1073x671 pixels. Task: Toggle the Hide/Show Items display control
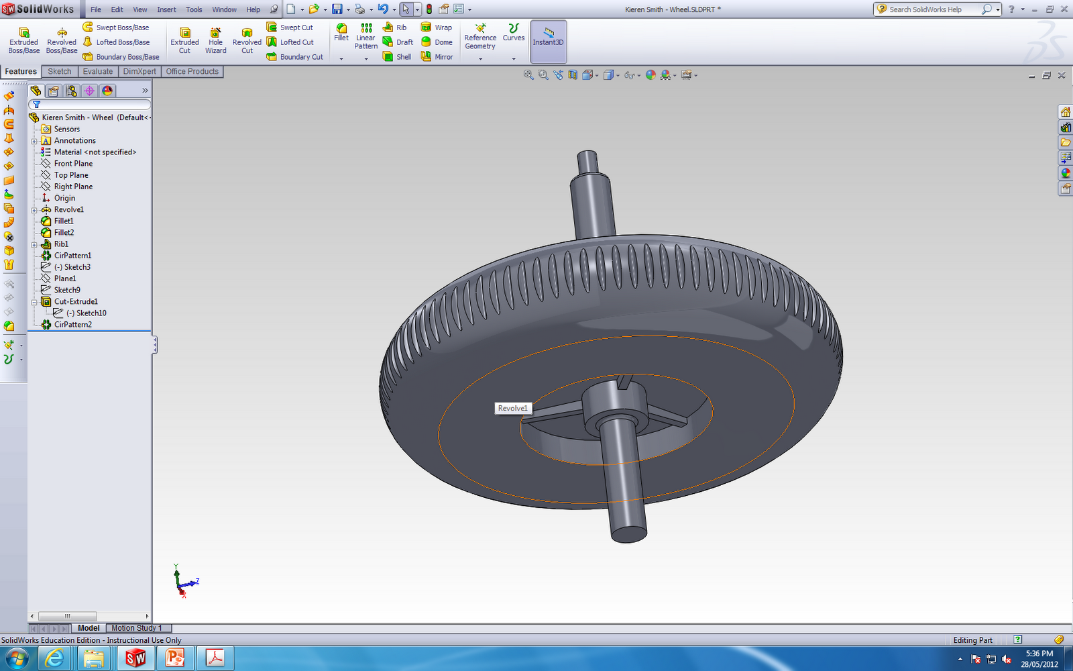(x=630, y=74)
